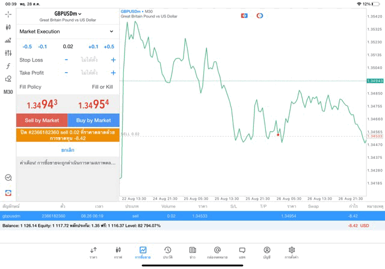Decrease Take Profit with minus button
The width and height of the screenshot is (385, 269).
[x=66, y=73]
